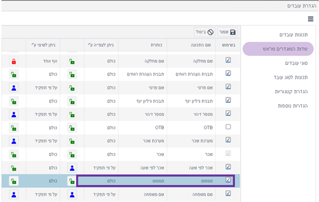Open the hamburger menu icon

[x=310, y=19]
